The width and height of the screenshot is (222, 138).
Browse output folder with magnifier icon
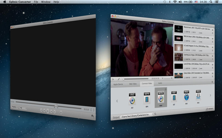tap(155, 114)
